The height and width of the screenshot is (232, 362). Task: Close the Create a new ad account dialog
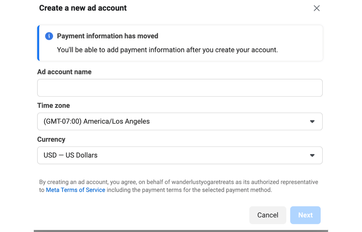pyautogui.click(x=316, y=8)
